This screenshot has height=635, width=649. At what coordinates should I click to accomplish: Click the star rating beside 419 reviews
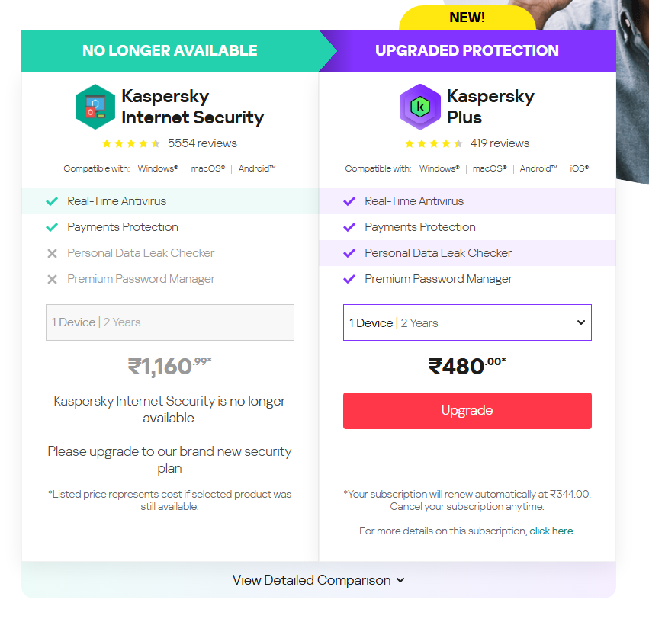pos(434,143)
